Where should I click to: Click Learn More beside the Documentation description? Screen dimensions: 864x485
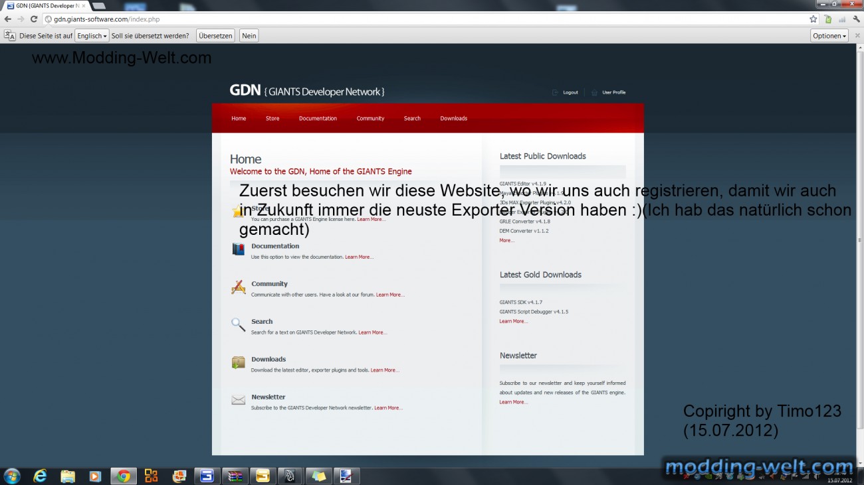click(x=359, y=257)
